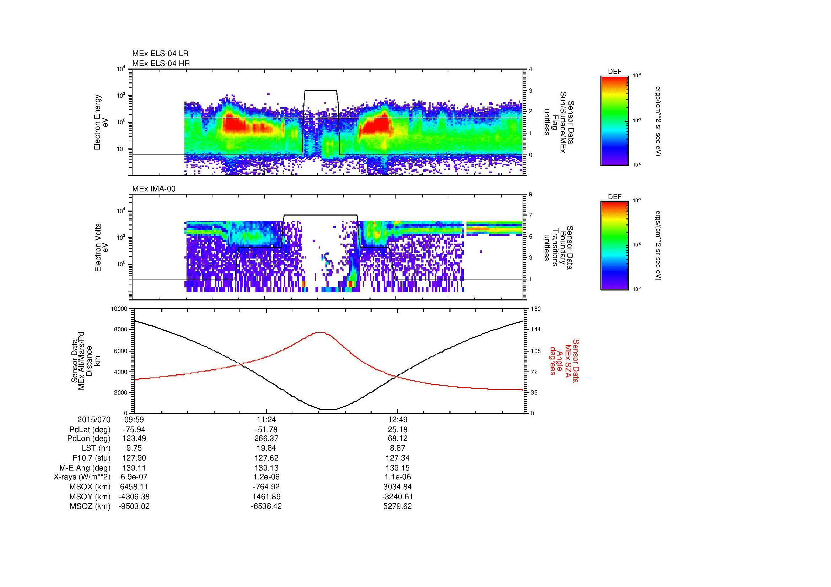Click the 'MSOX (km)' row label
Image resolution: width=831 pixels, height=587 pixels.
[x=90, y=487]
